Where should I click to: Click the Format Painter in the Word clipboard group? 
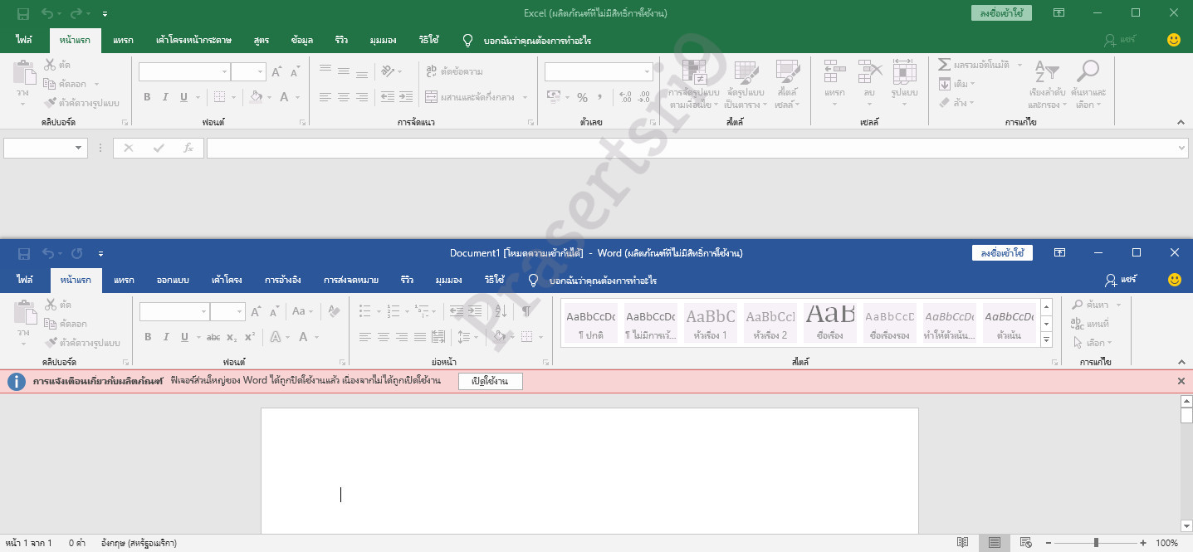(82, 342)
